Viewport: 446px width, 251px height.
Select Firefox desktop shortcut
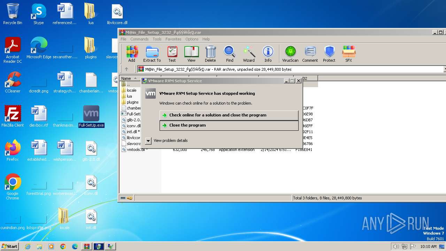(x=13, y=151)
